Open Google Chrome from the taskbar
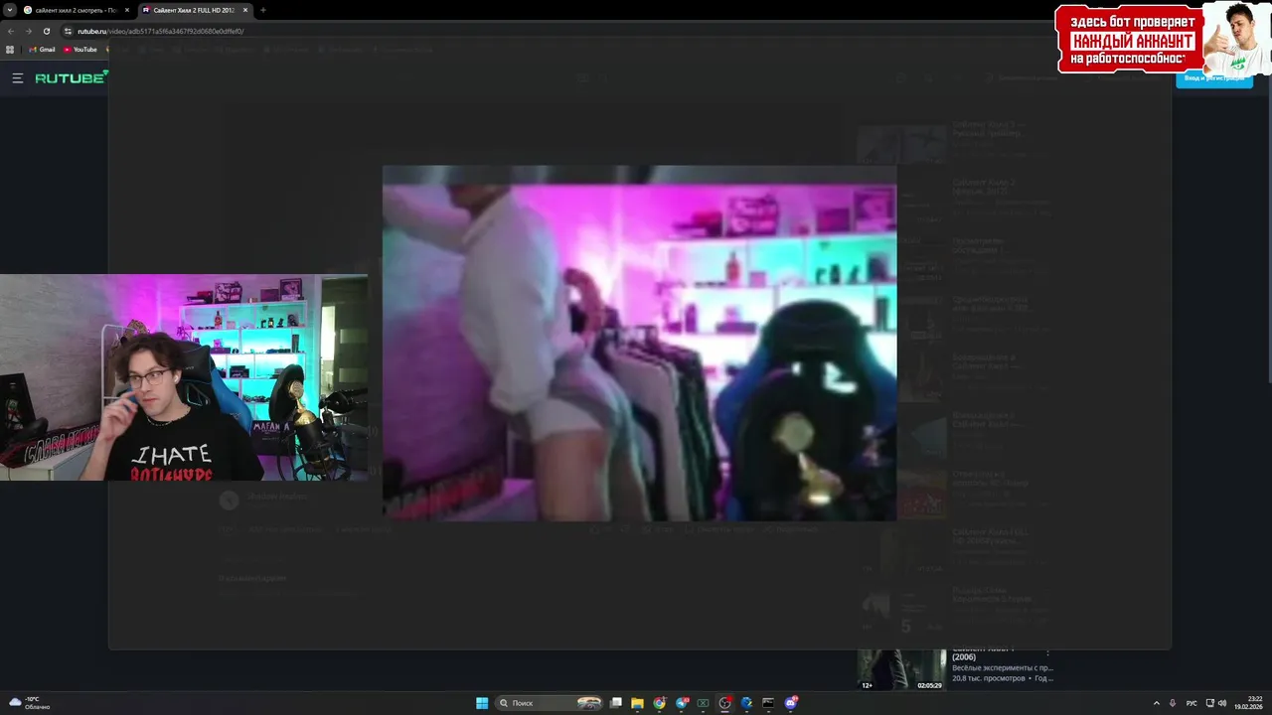 (x=659, y=703)
